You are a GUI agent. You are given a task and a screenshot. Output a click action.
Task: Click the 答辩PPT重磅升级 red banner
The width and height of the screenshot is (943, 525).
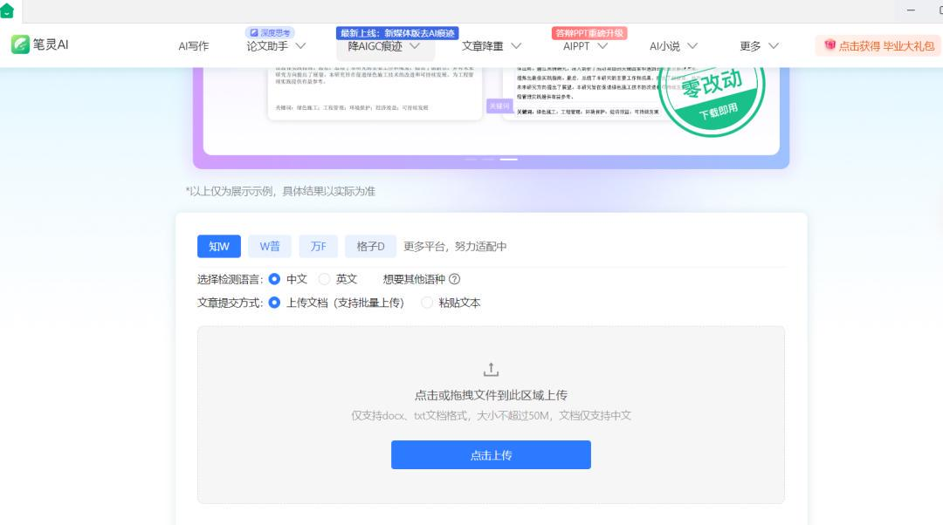tap(589, 33)
